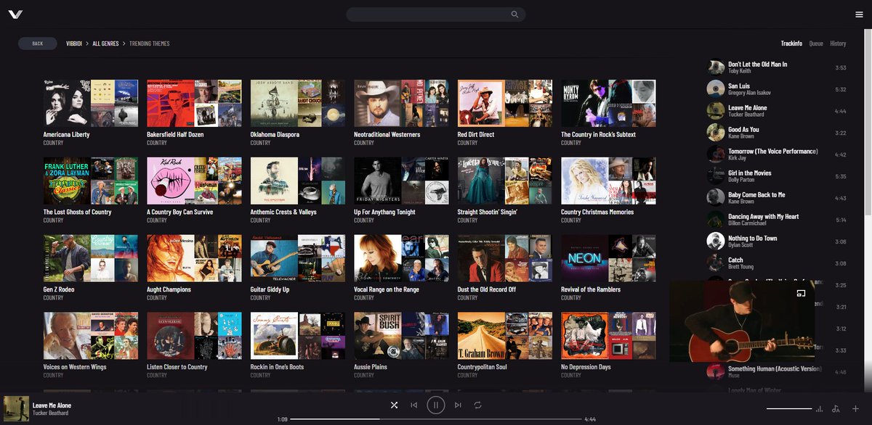872x425 pixels.
Task: Expand the mini video player with its corner icon
Action: (x=802, y=294)
